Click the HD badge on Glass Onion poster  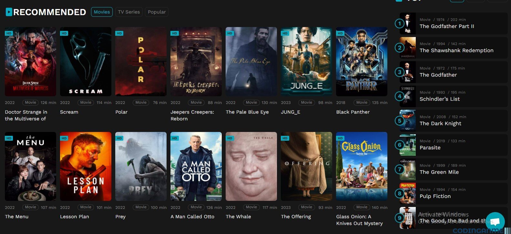[340, 138]
